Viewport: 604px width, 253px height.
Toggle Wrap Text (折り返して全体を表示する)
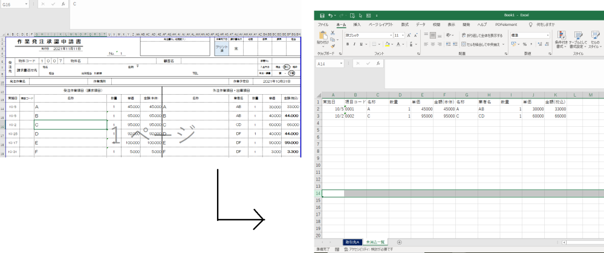pos(481,35)
